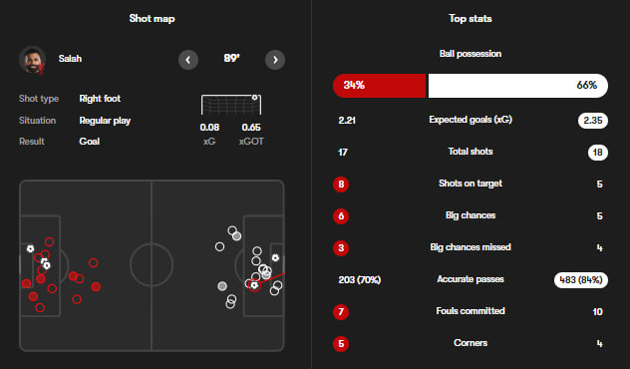Image resolution: width=630 pixels, height=369 pixels.
Task: Select the leftmost goal ball marker on pitch
Action: (x=30, y=248)
